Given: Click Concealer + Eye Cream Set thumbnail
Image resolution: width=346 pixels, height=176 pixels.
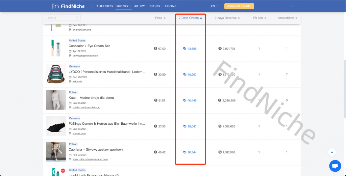Looking at the screenshot, I should tap(56, 48).
